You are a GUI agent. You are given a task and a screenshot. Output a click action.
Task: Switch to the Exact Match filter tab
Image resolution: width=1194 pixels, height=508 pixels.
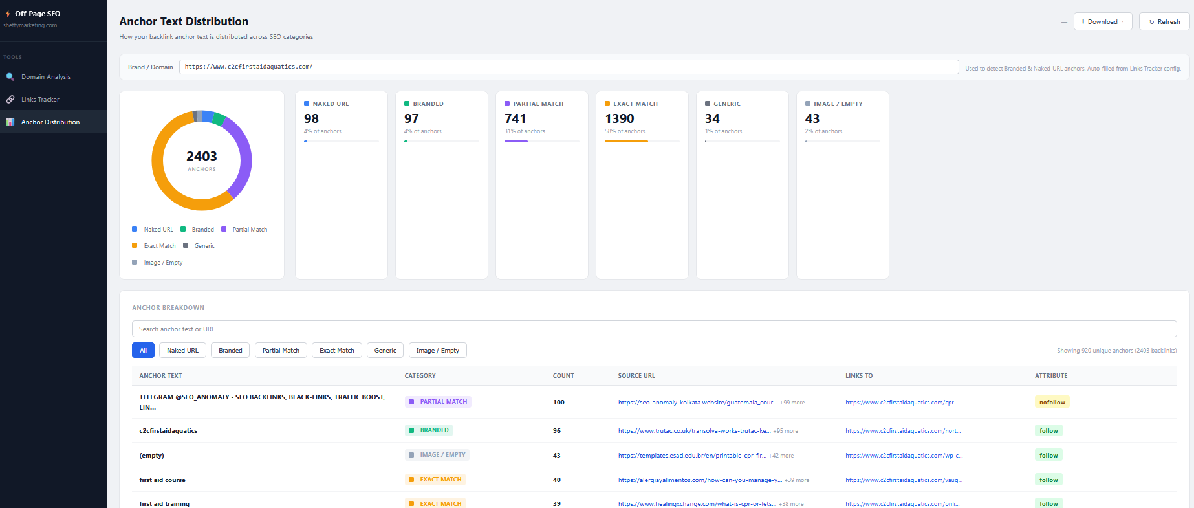336,351
